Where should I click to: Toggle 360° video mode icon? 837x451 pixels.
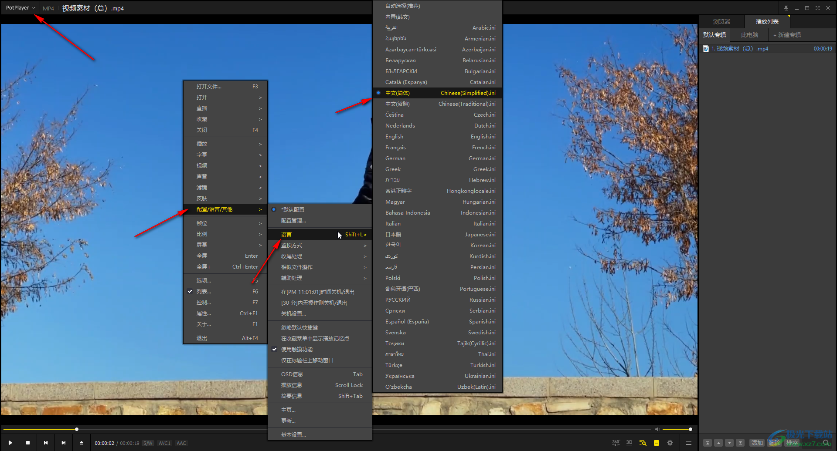(616, 443)
